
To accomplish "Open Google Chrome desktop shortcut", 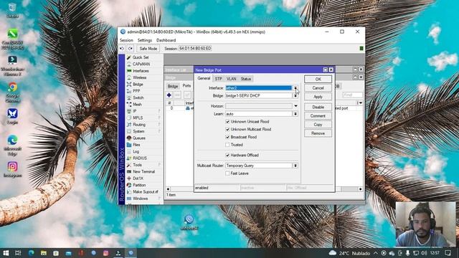I will (x=13, y=92).
